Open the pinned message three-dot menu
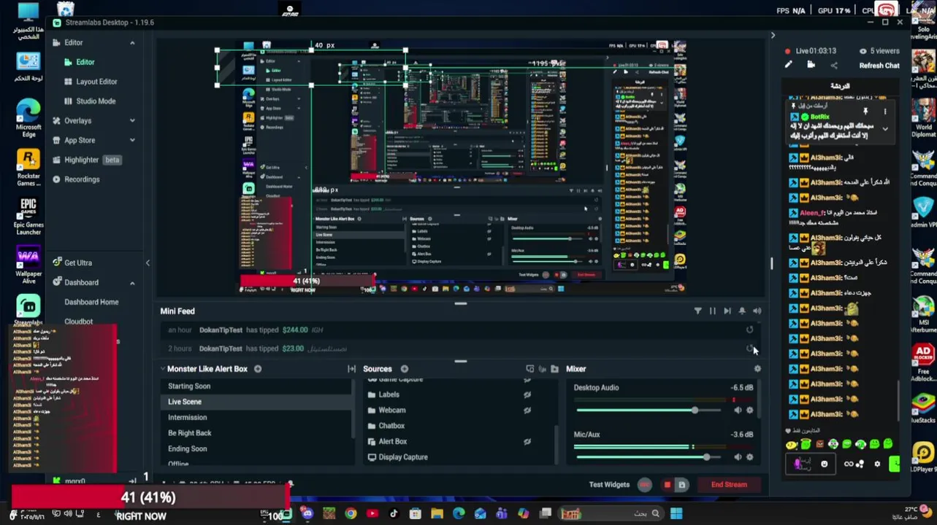Screen dimensions: 937x525 pos(884,112)
